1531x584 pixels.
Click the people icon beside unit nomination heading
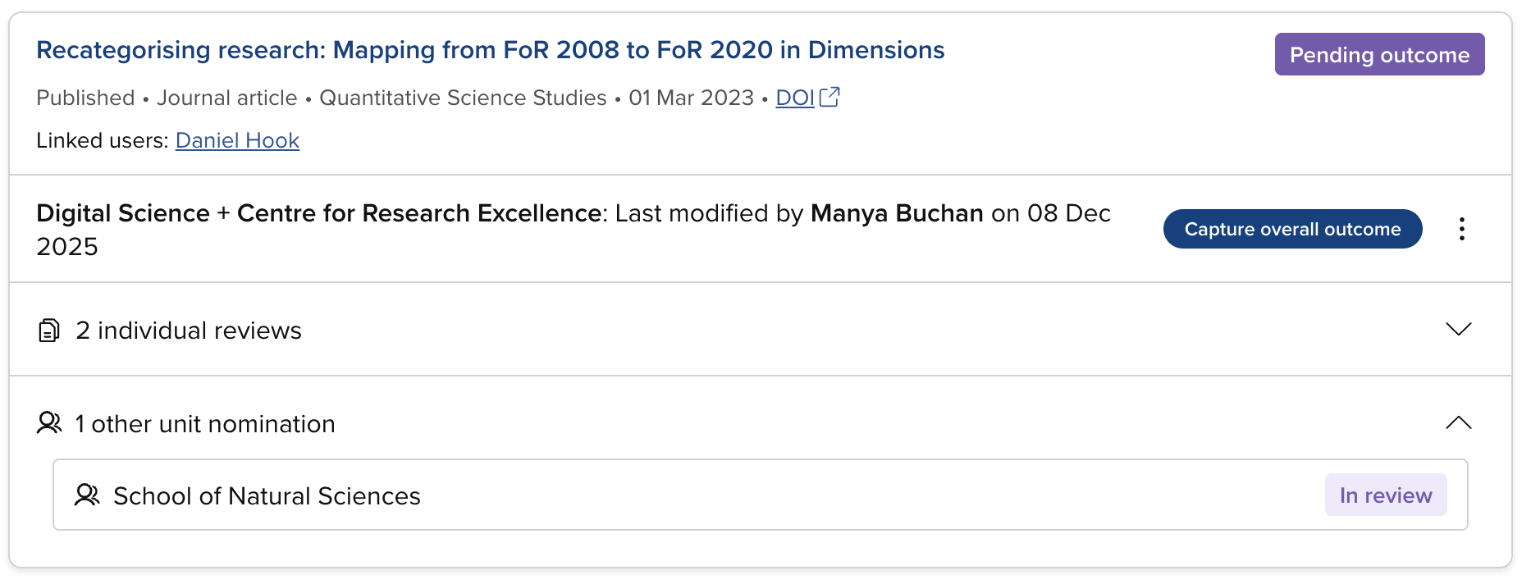click(x=49, y=423)
